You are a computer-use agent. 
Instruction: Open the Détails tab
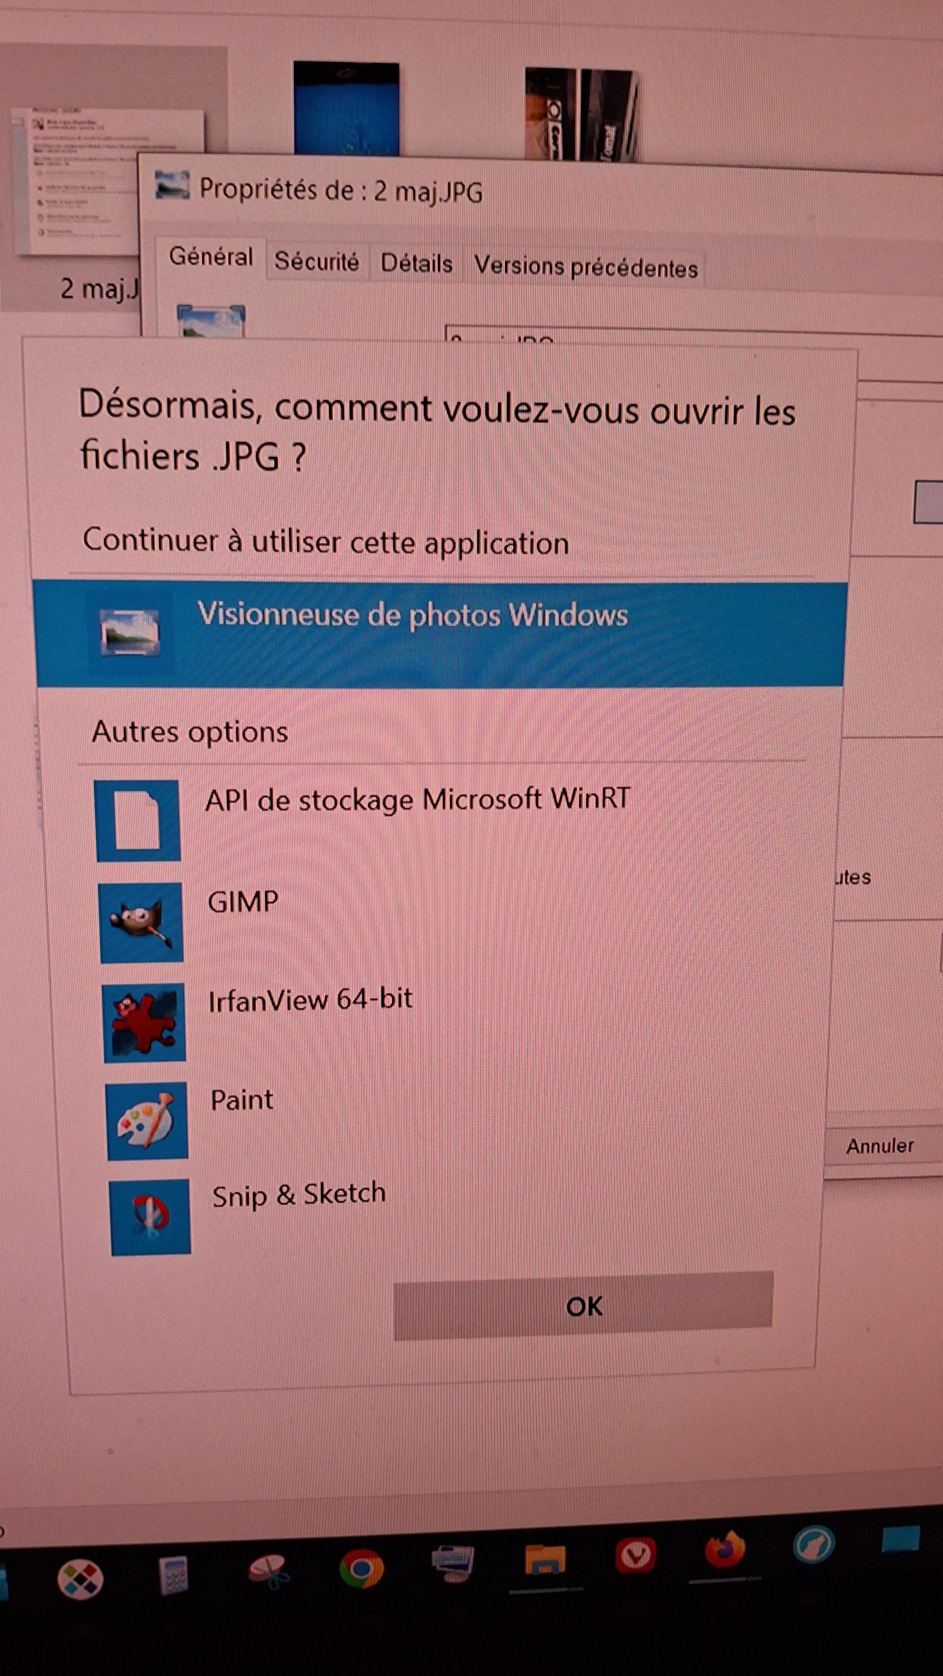[x=416, y=263]
